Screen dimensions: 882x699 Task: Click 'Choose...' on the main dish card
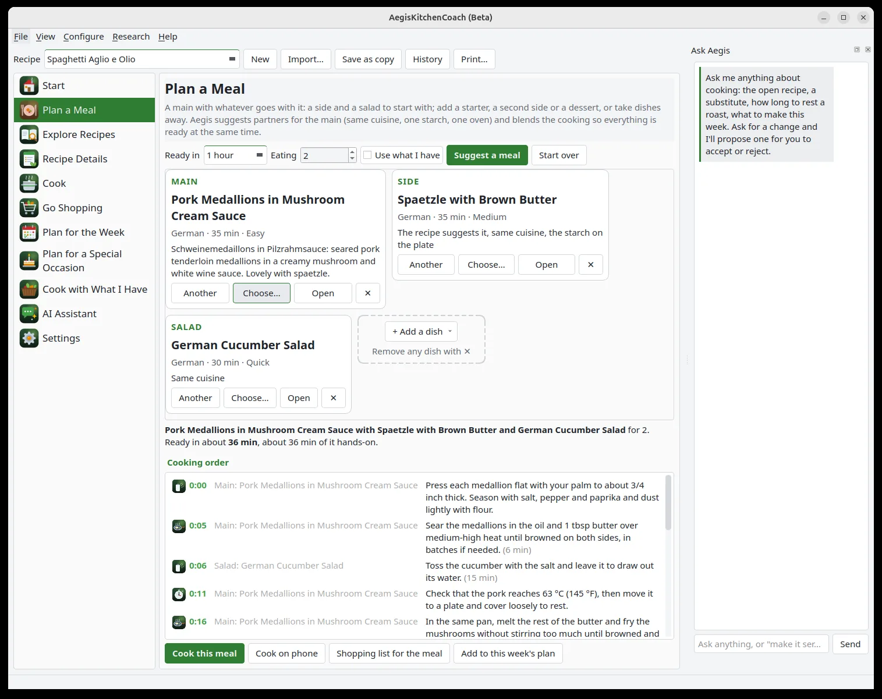(x=261, y=293)
